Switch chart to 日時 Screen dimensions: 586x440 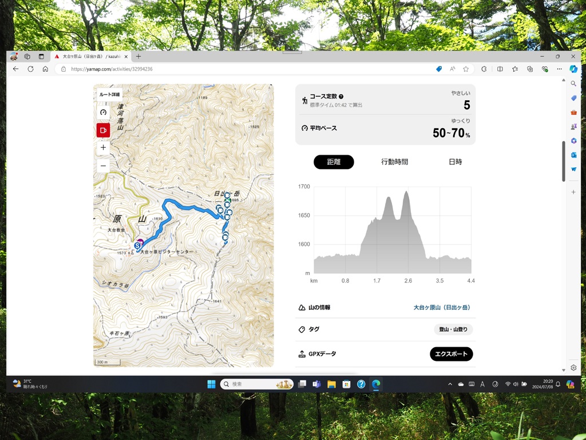pyautogui.click(x=455, y=162)
